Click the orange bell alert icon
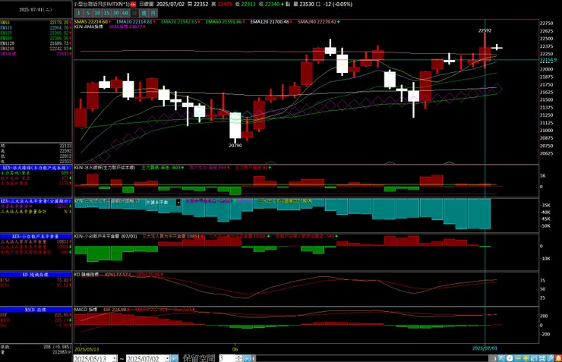The width and height of the screenshot is (562, 362). tap(558, 357)
